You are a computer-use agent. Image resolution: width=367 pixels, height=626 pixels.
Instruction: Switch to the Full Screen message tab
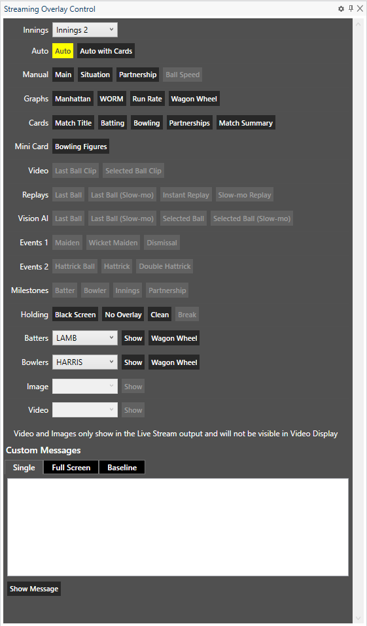click(x=71, y=468)
